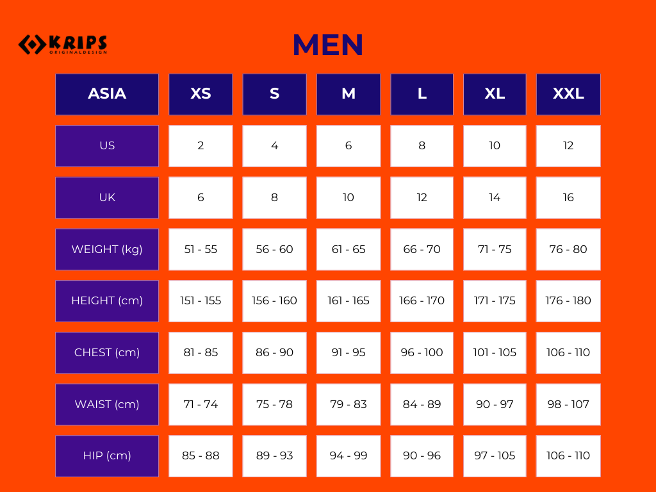Click the hip cell 85 - 88
656x492 pixels.
(201, 456)
